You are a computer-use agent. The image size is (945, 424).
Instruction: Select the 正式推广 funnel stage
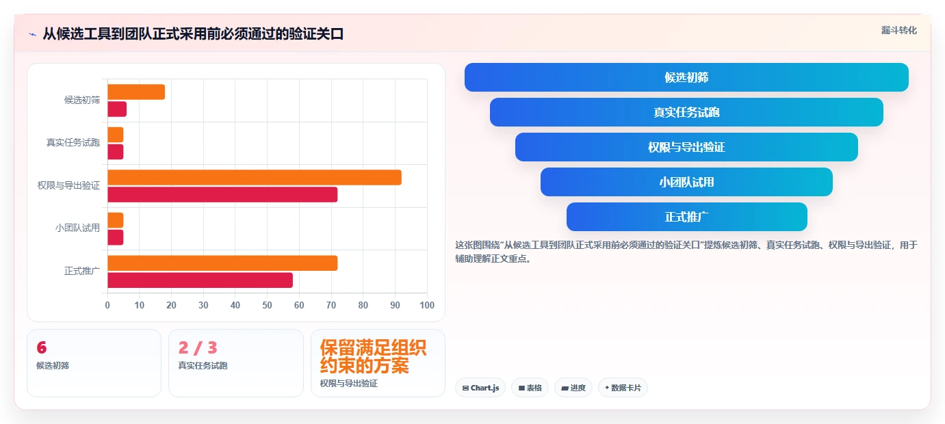tap(686, 217)
